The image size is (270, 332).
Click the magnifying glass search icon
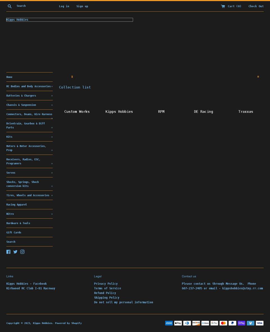(x=10, y=6)
